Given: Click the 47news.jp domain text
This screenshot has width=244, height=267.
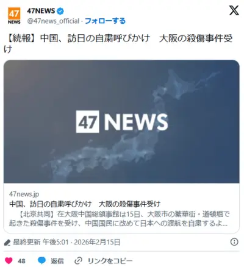Looking at the screenshot, I should 24,194.
